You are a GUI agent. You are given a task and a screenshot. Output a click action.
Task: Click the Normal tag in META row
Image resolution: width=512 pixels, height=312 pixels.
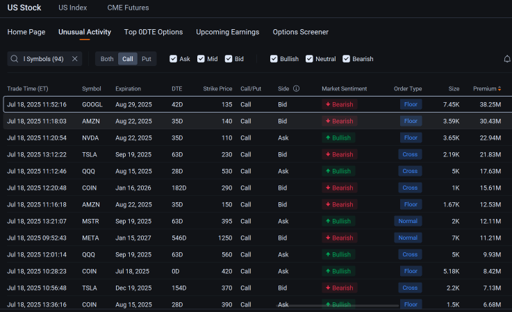click(408, 238)
